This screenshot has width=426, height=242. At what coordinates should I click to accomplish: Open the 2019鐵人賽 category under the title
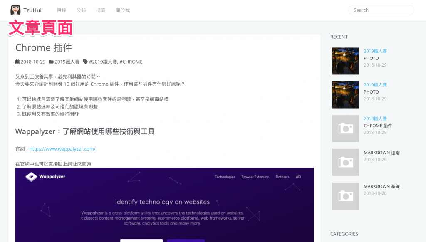pos(67,62)
